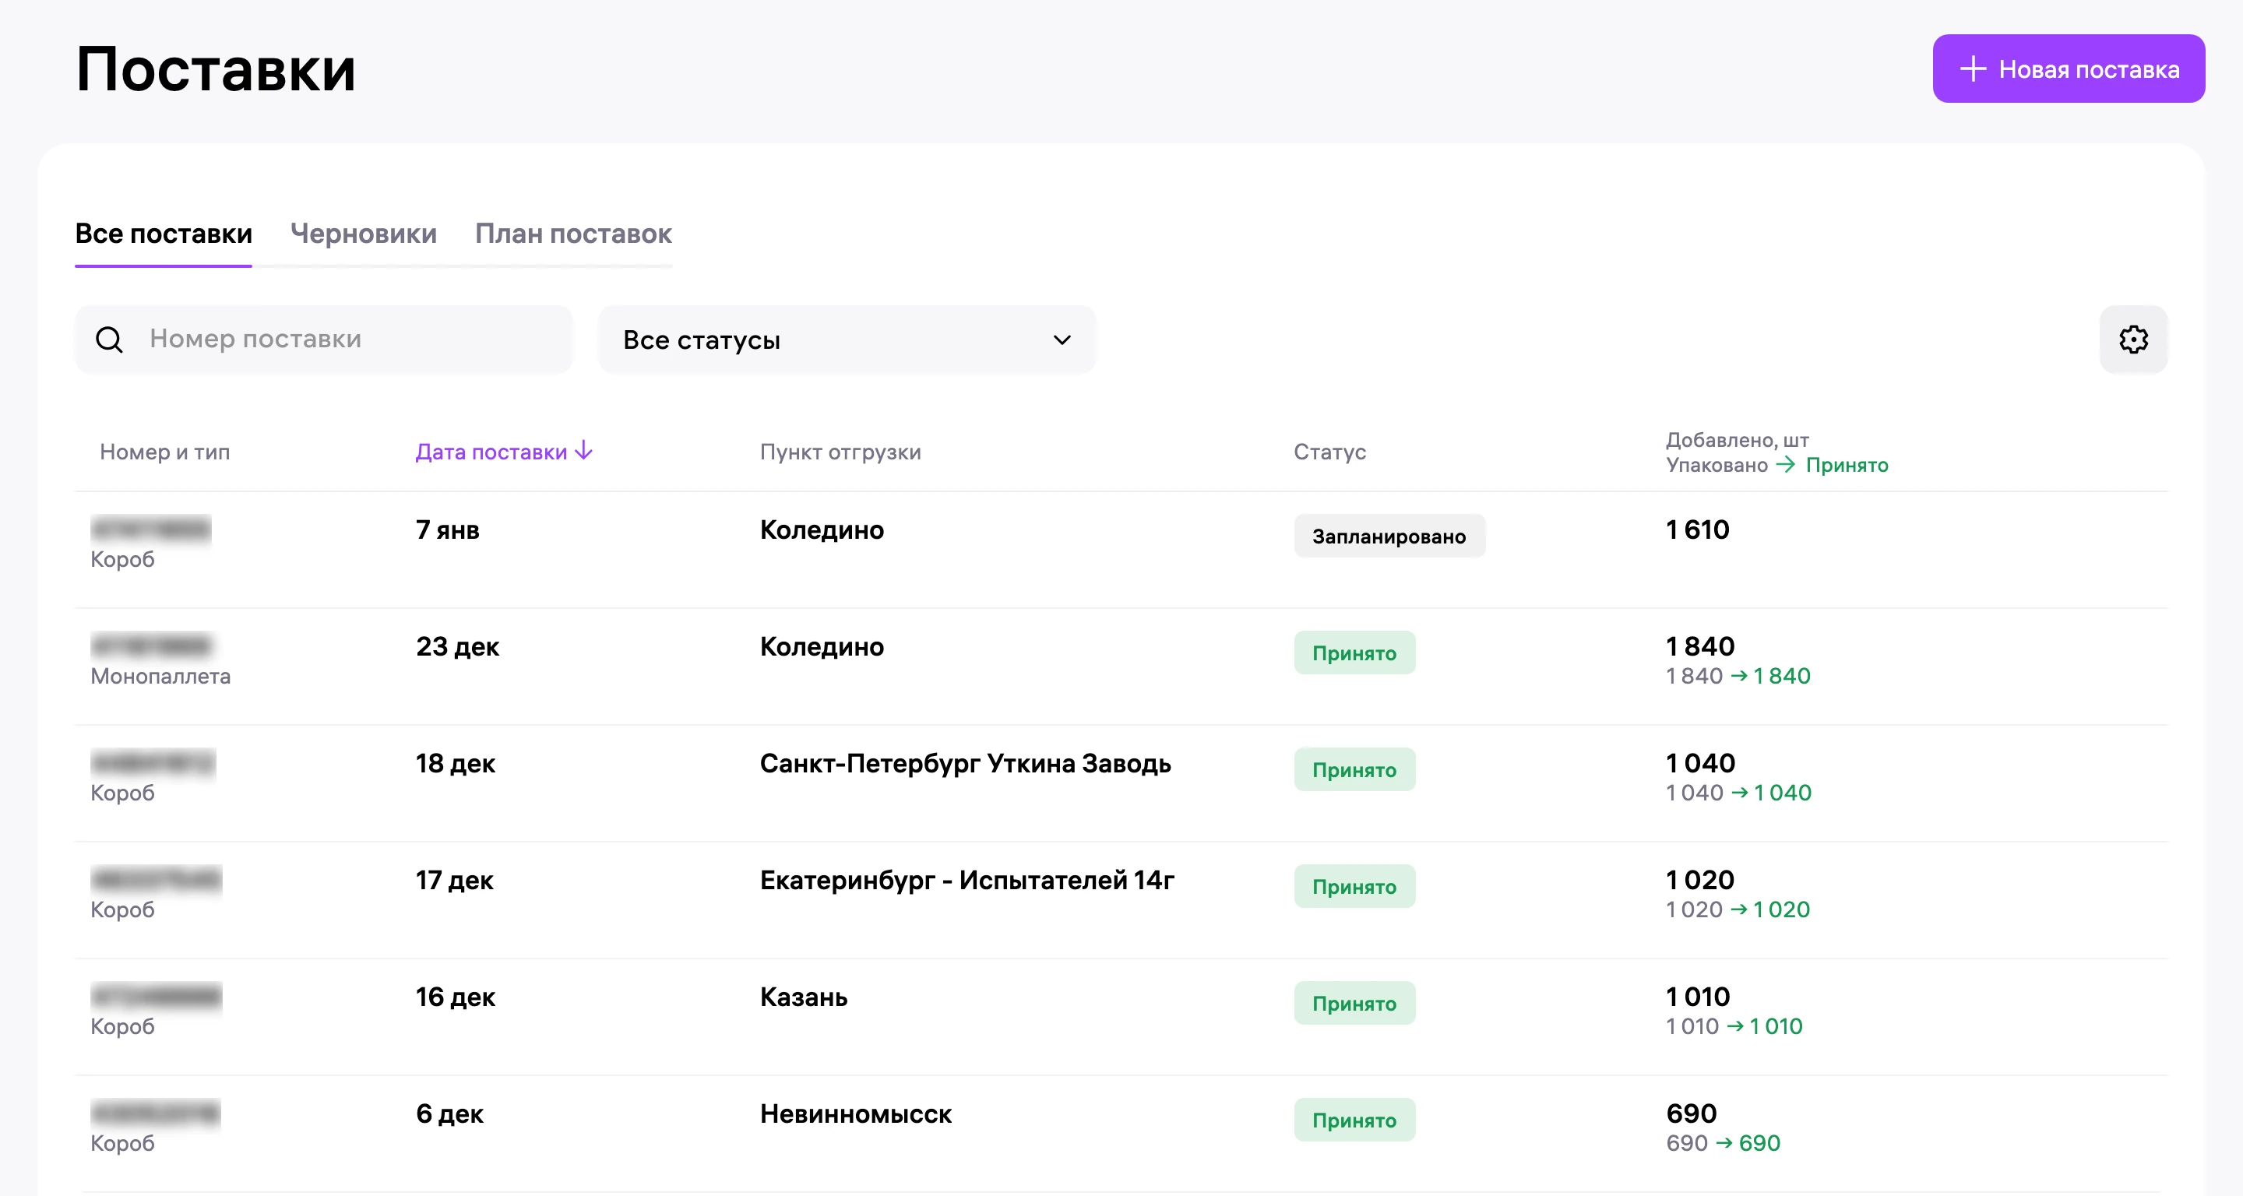This screenshot has height=1196, width=2243.
Task: Select Екатеринбург - Испытателей 14г cell
Action: [967, 879]
